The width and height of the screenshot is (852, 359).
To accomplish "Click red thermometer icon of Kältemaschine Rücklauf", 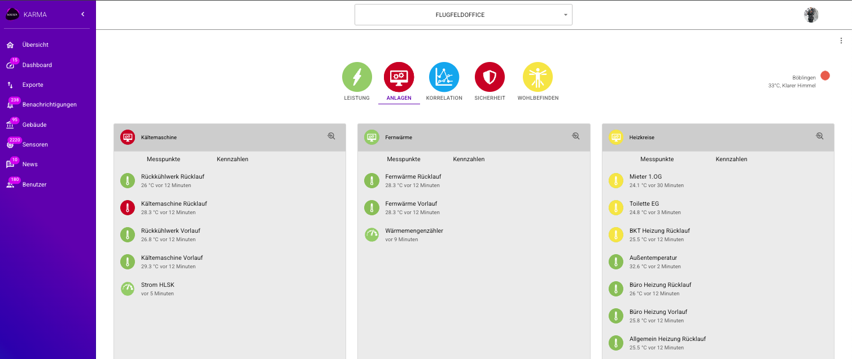I will 128,207.
